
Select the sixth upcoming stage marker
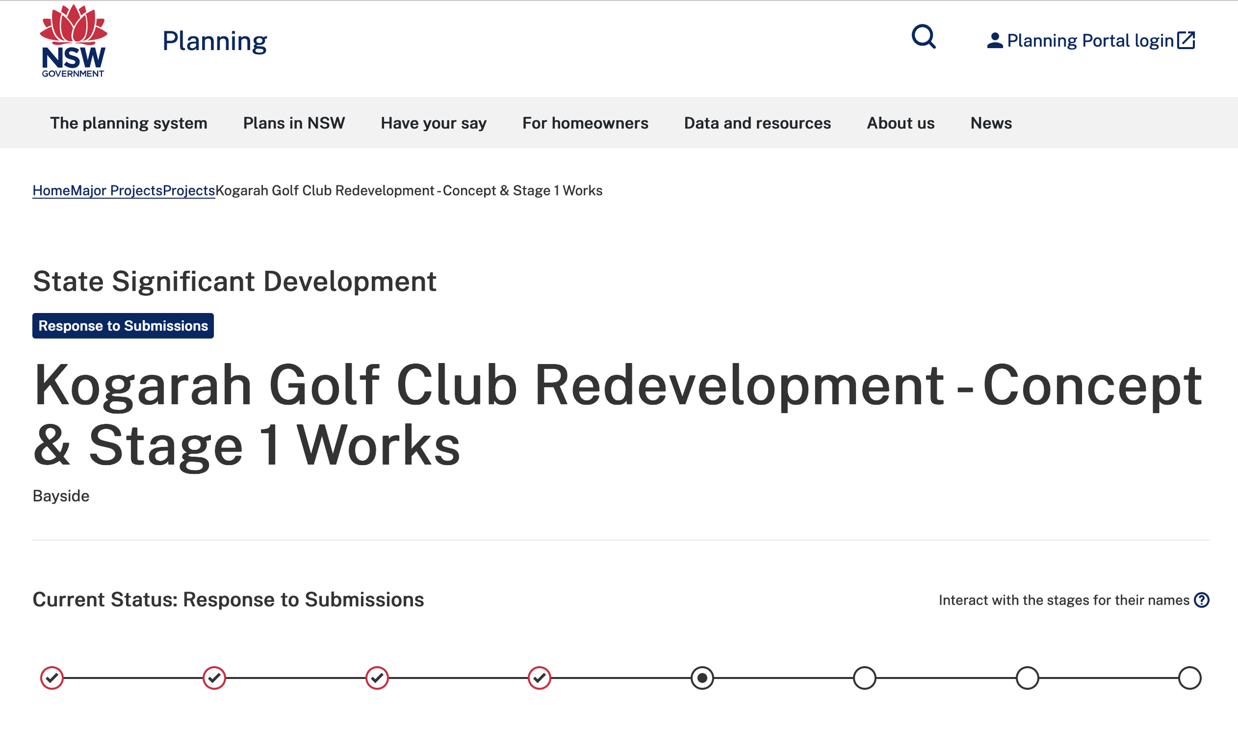point(865,678)
